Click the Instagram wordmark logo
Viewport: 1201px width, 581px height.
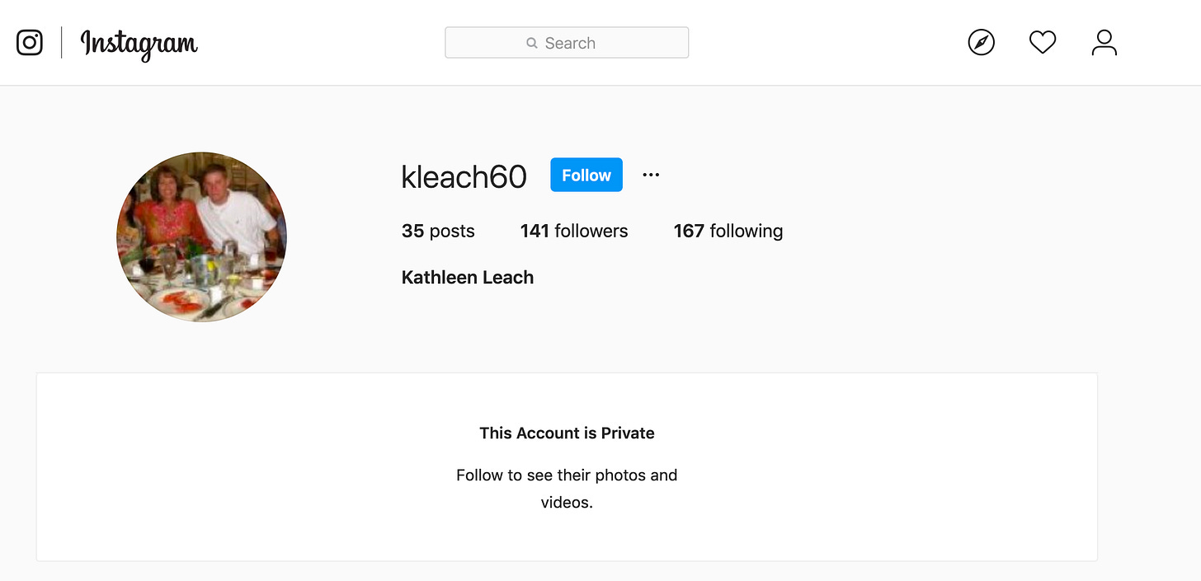point(139,44)
